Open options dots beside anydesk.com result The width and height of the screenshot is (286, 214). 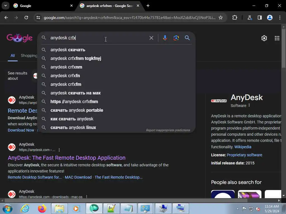(59, 150)
